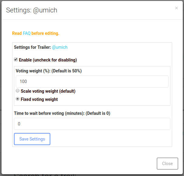184x176 pixels.
Task: Click the "Fixed voting weight" label text
Action: tap(39, 99)
